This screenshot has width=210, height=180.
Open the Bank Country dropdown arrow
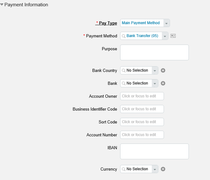155,70
